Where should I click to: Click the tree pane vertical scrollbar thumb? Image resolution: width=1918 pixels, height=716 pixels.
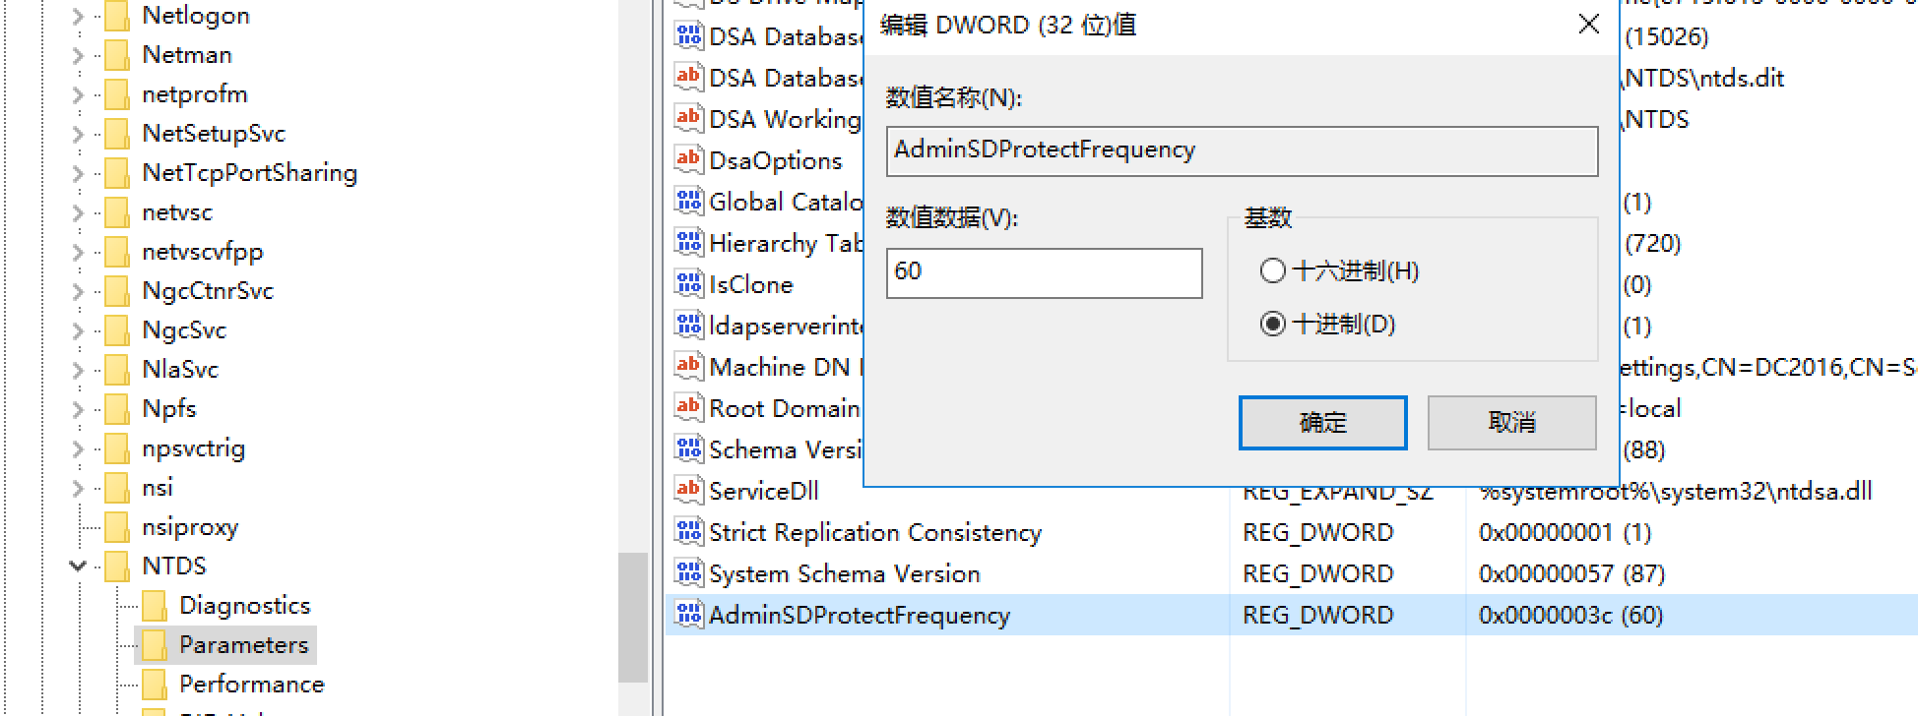[632, 618]
